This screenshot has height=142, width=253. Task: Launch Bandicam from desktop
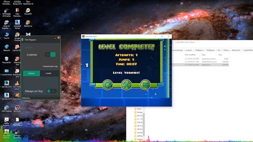point(17,109)
